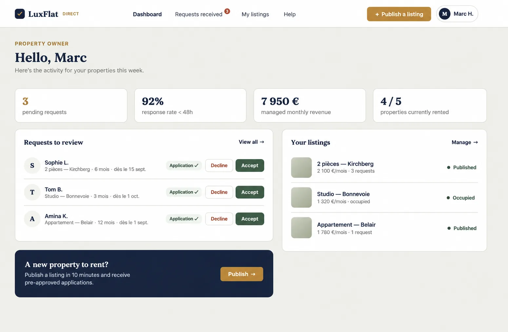The width and height of the screenshot is (508, 332).
Task: Click the name Amina K. in requests
Action: [x=56, y=216]
